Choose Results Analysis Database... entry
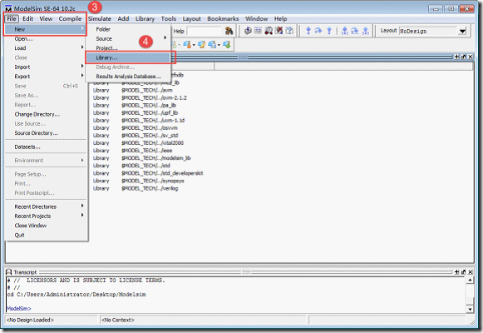The height and width of the screenshot is (333, 483). pyautogui.click(x=128, y=77)
